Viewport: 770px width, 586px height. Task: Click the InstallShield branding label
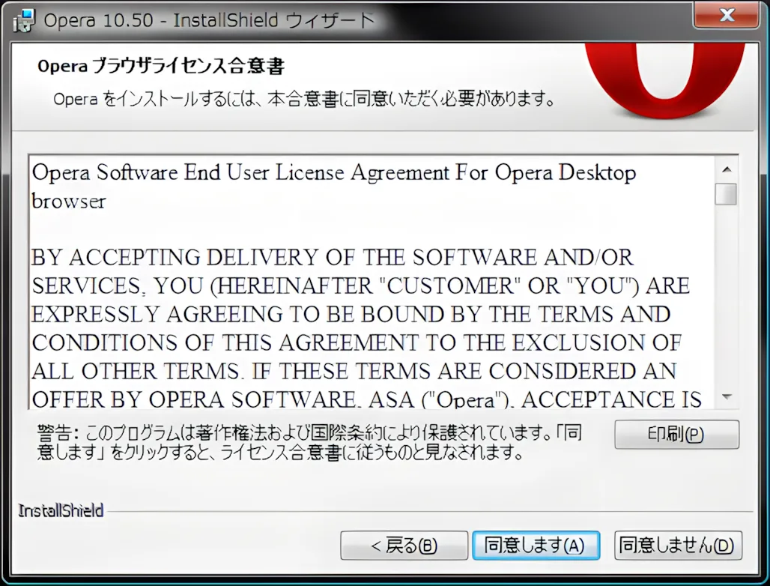(60, 510)
